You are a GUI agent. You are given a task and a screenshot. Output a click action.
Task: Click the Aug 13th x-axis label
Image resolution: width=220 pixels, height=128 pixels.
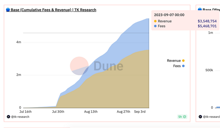(x=91, y=112)
